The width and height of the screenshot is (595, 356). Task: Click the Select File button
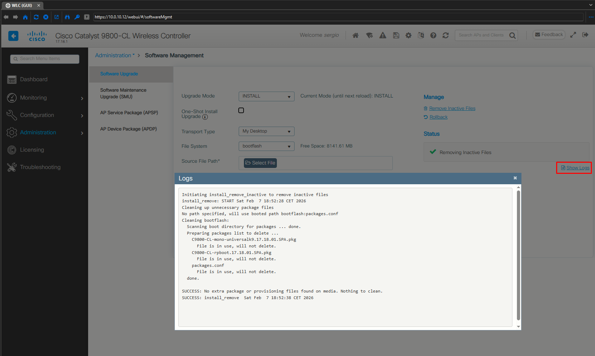pyautogui.click(x=260, y=163)
